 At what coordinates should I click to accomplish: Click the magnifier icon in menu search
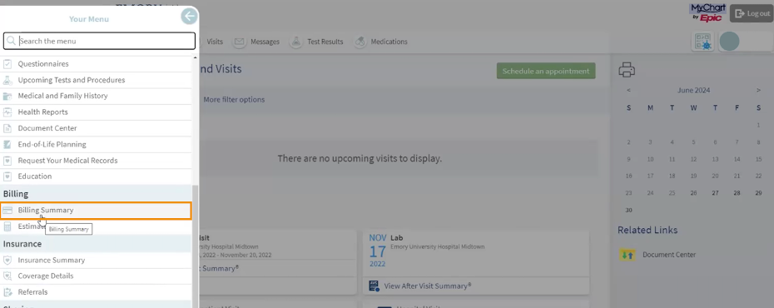tap(11, 41)
